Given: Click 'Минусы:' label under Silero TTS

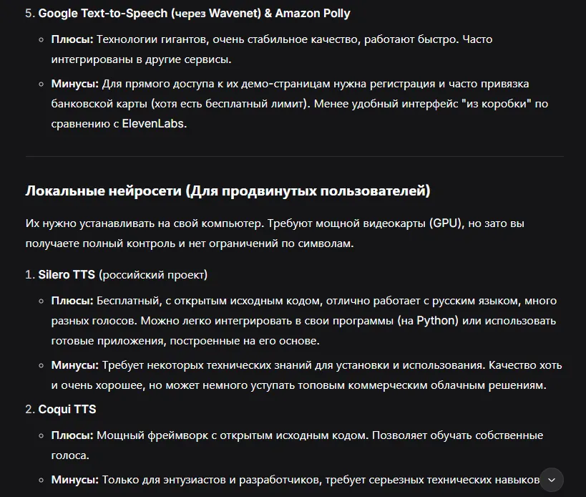Looking at the screenshot, I should [74, 365].
